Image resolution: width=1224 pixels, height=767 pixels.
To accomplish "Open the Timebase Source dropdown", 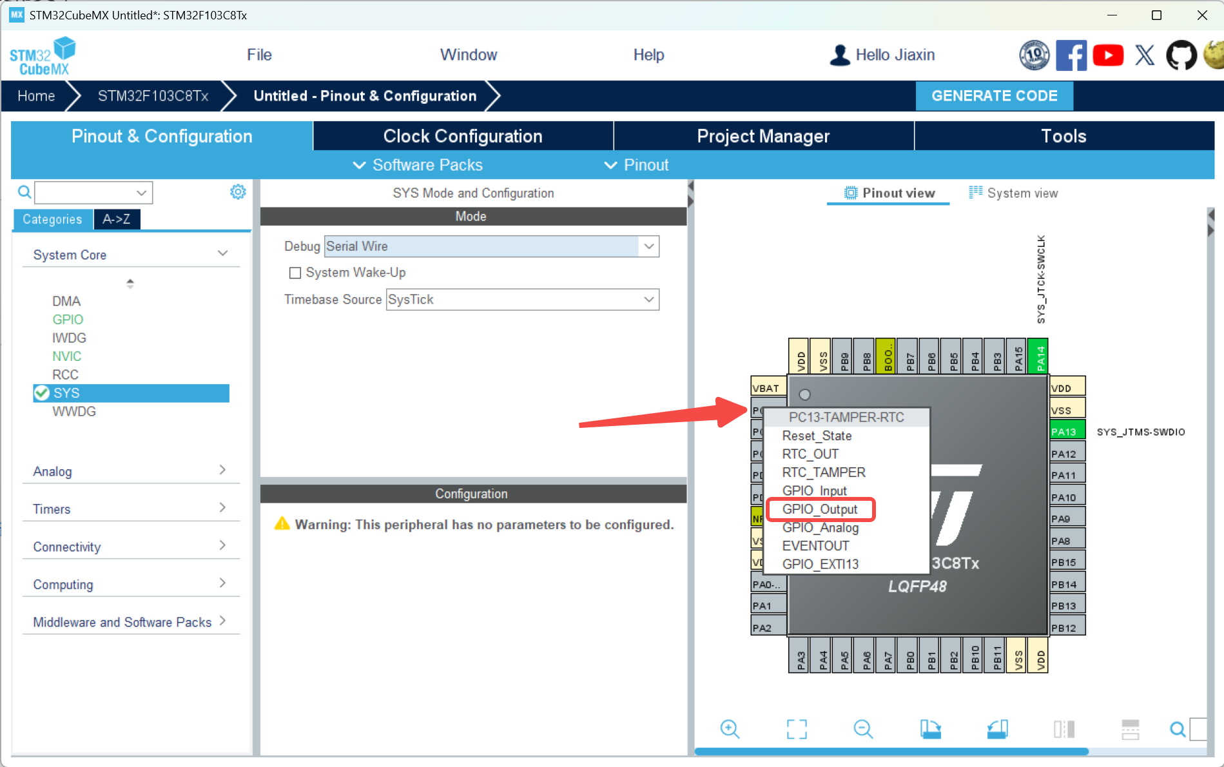I will [x=522, y=300].
